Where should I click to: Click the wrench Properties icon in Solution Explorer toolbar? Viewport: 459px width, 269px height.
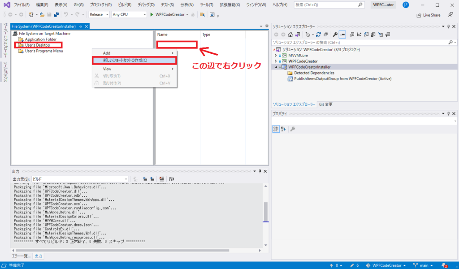point(335,35)
